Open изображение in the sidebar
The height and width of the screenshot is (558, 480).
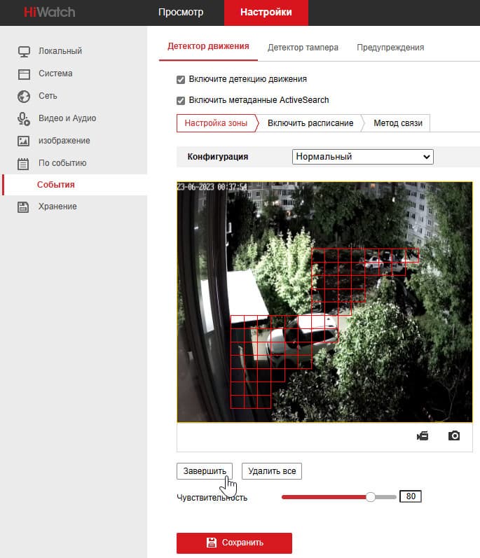pos(64,141)
